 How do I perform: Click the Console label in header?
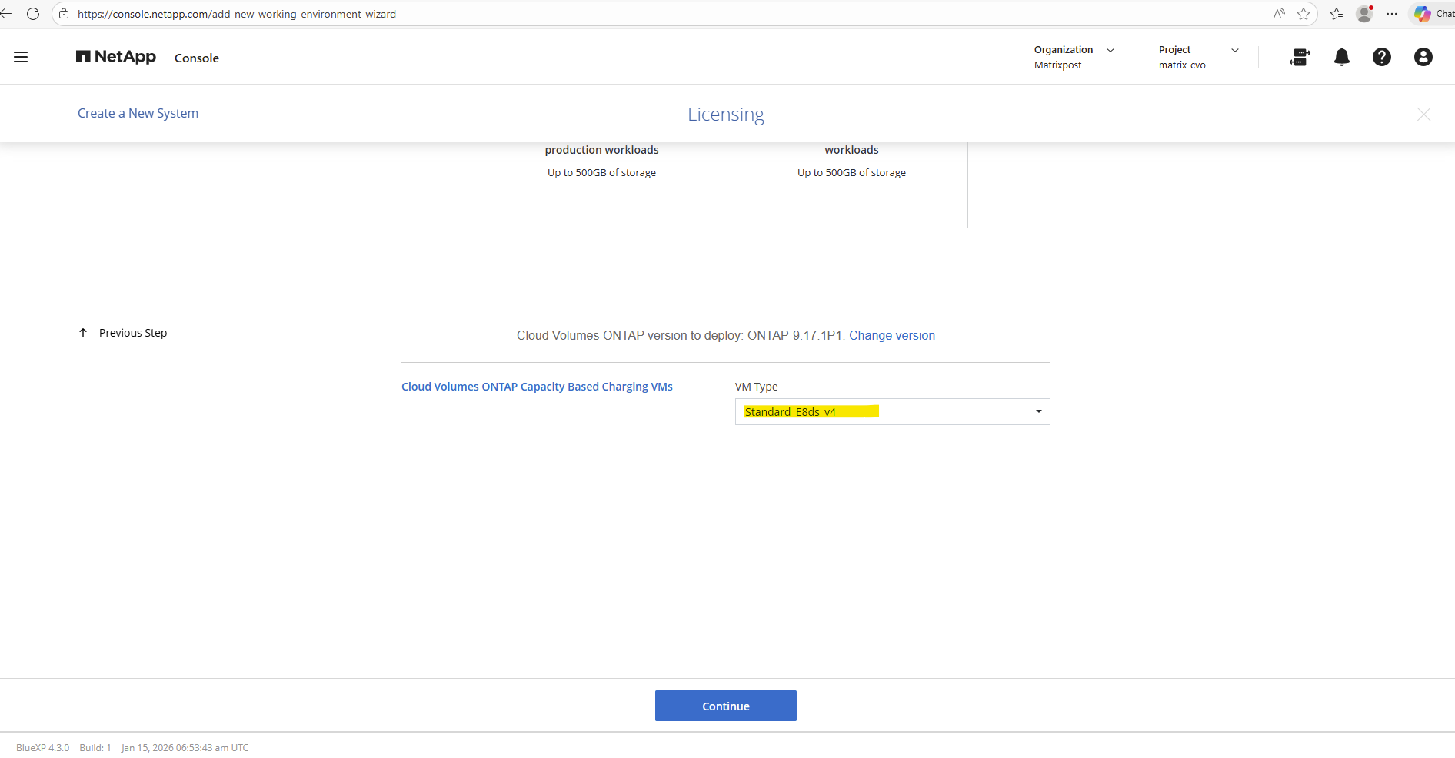coord(197,58)
